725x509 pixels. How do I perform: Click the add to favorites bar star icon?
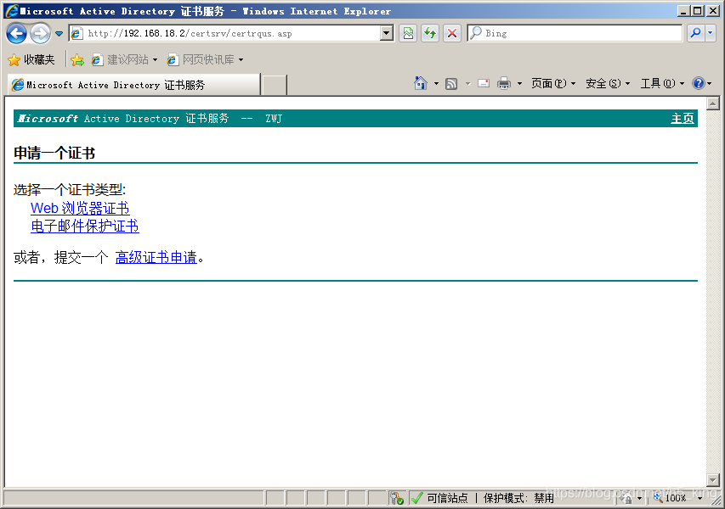click(x=77, y=59)
